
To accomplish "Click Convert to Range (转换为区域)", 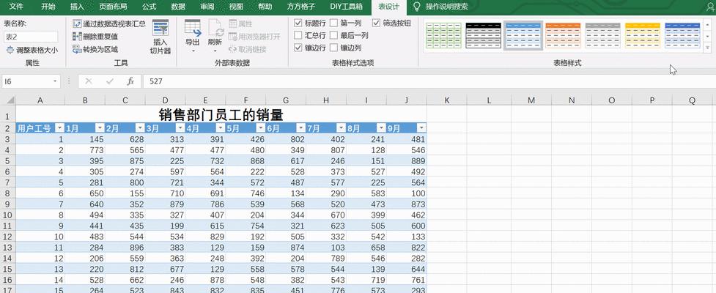I will pos(95,49).
